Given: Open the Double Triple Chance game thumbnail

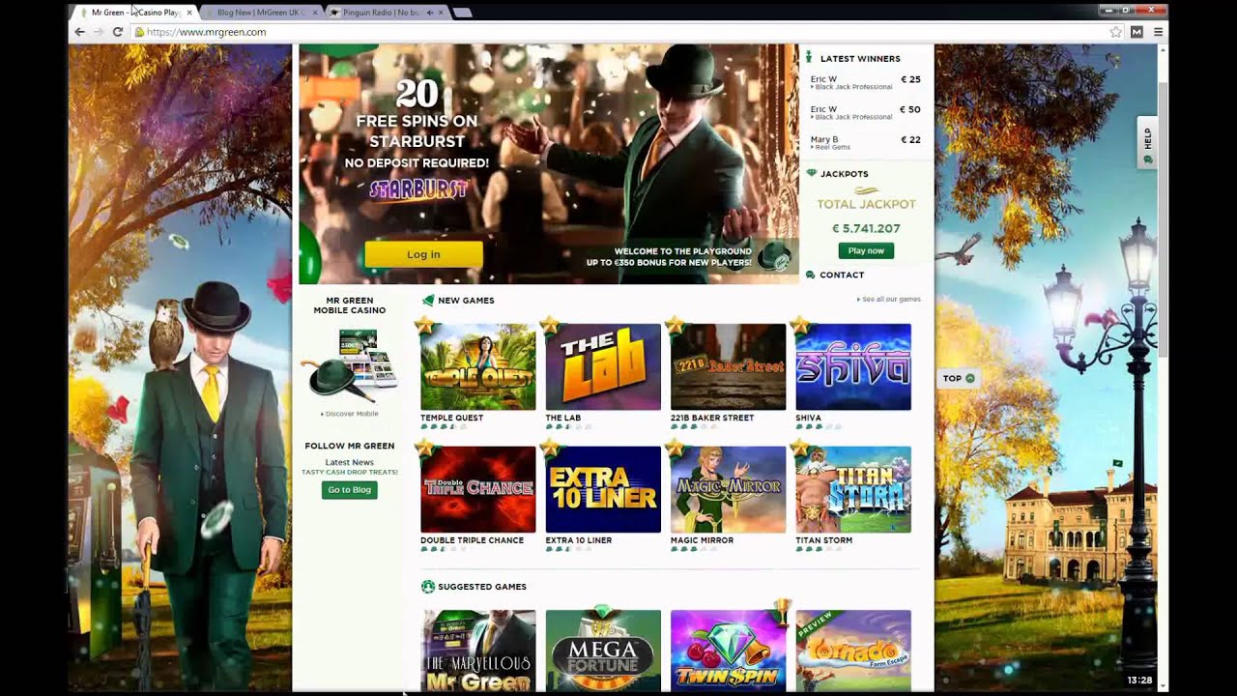Looking at the screenshot, I should (477, 489).
